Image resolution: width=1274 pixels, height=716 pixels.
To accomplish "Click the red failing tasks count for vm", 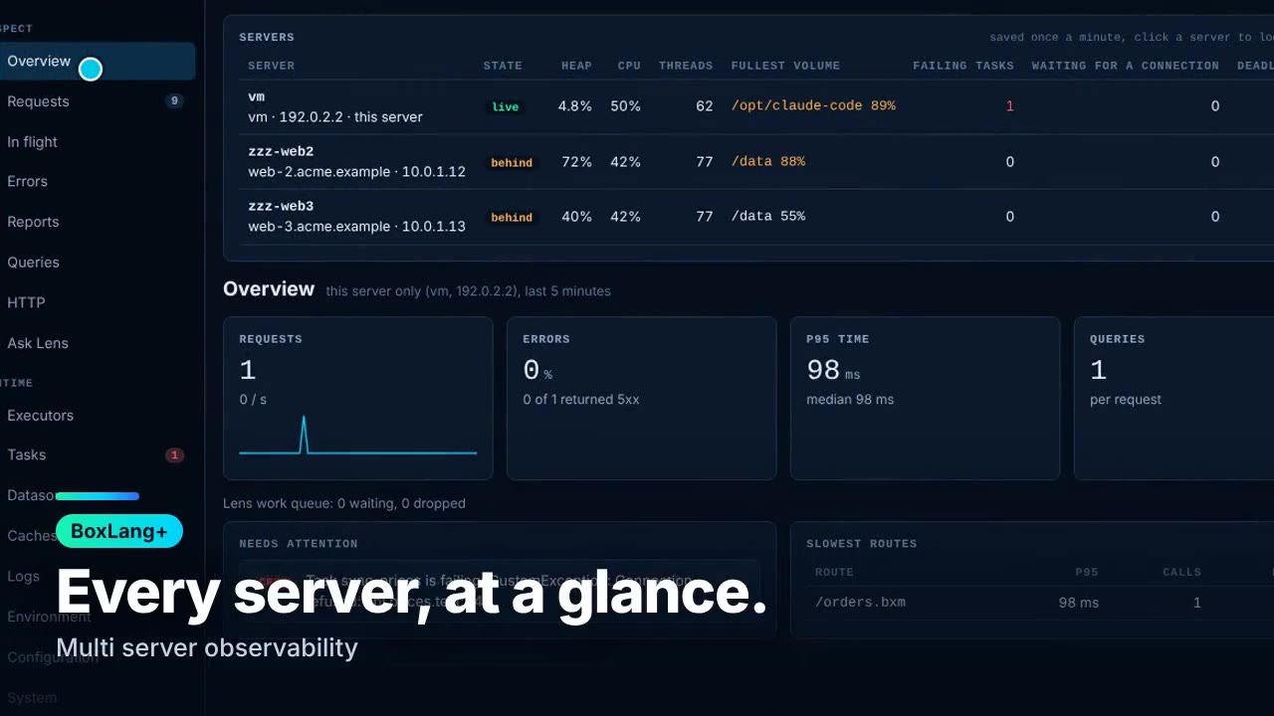I will (x=1009, y=106).
